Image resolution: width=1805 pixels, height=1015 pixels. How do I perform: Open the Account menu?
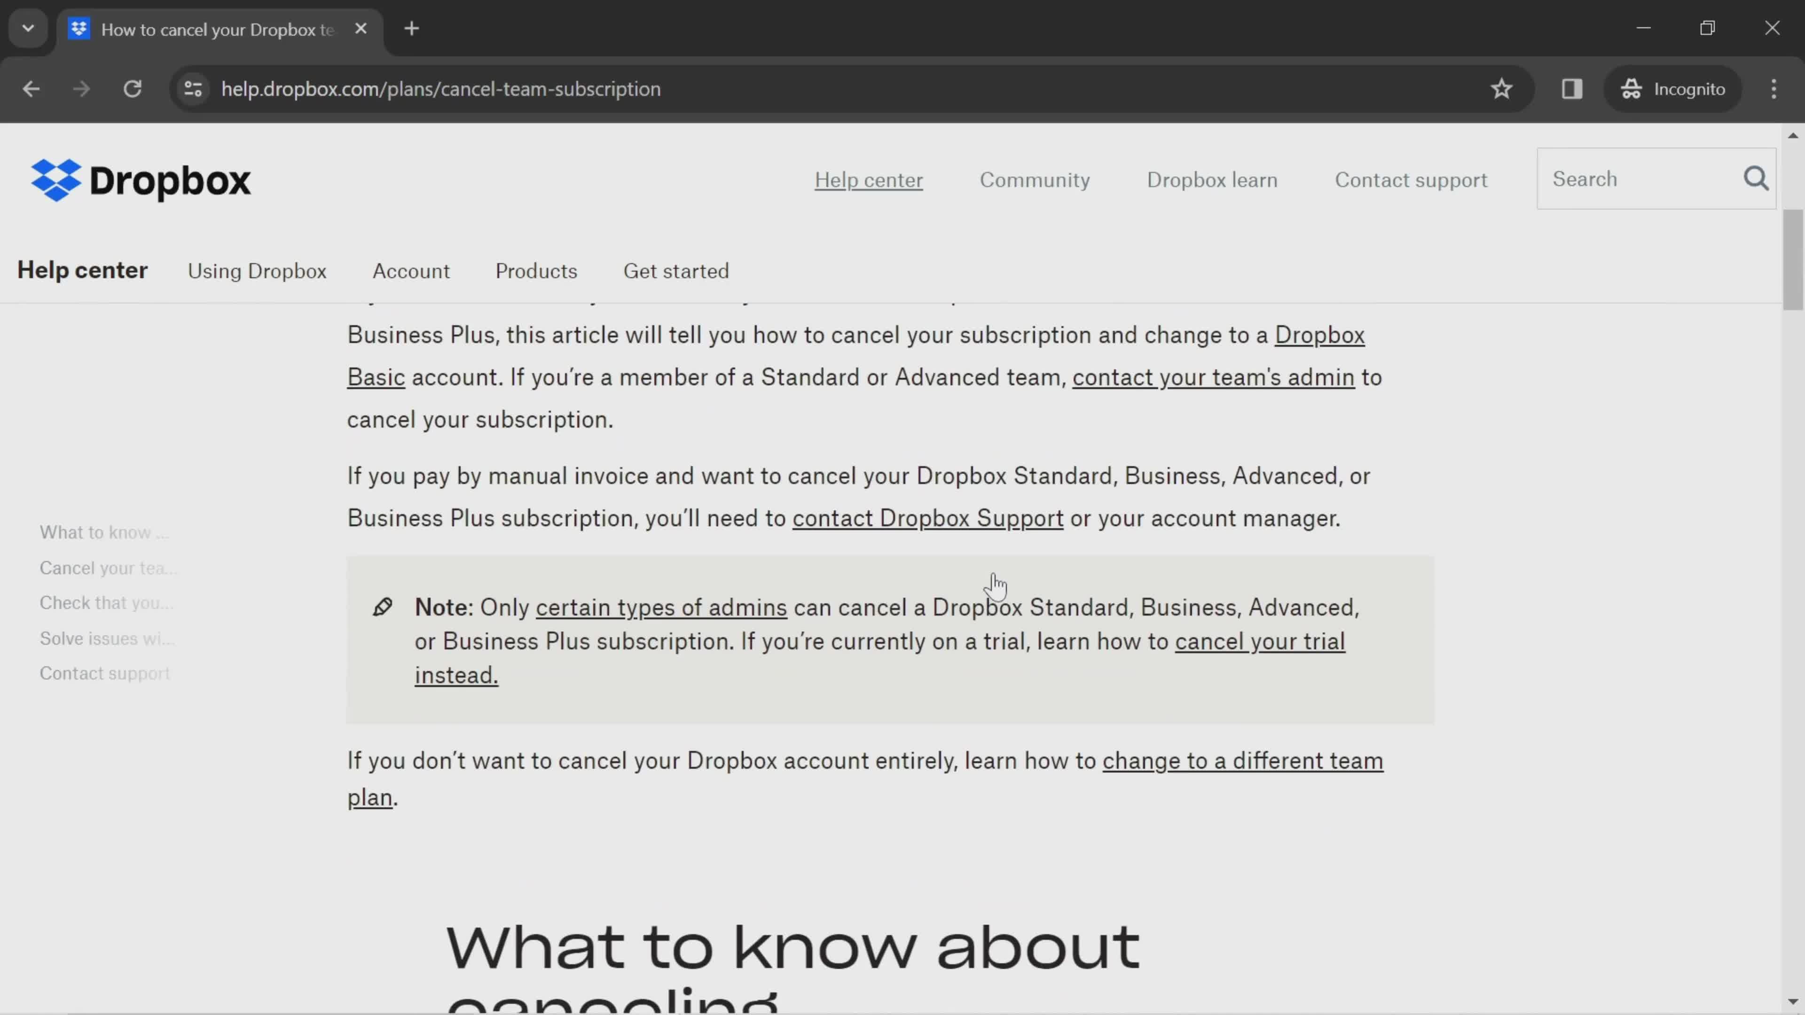[411, 271]
